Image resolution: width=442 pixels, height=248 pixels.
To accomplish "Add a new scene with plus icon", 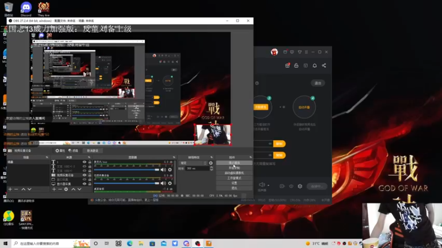I will coord(10,189).
